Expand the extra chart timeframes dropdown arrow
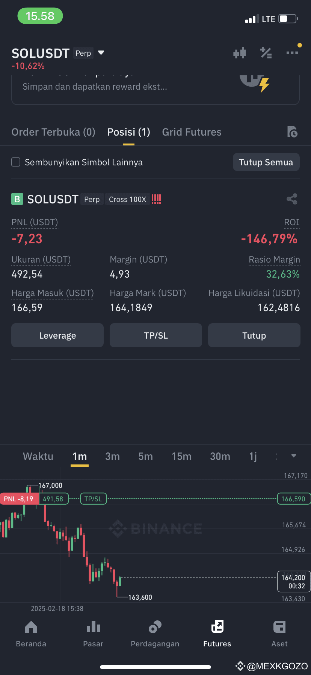Screen dimensions: 311x675 click(294, 456)
